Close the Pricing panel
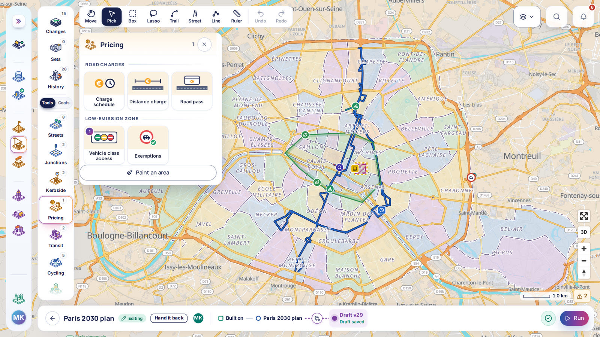 [204, 44]
